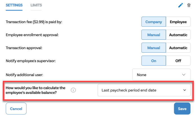
Task: Choose Manual employee enrollment approval
Action: pos(154,35)
